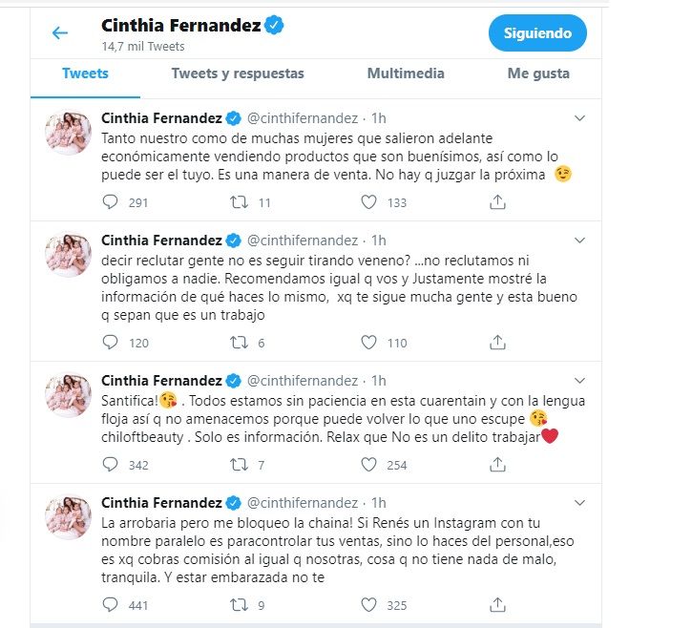Reply to the tweet with 291 replies

point(110,202)
